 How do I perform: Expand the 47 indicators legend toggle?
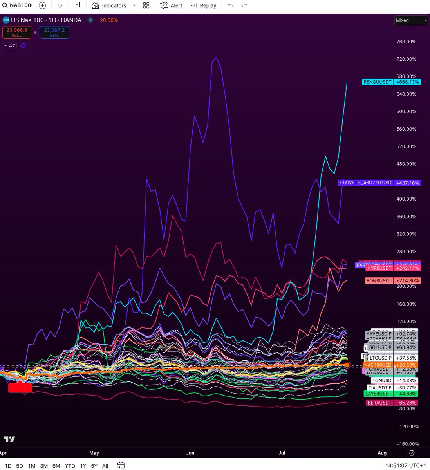9,46
